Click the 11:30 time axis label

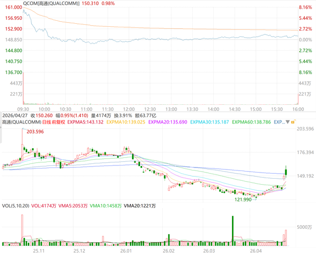pos(108,109)
